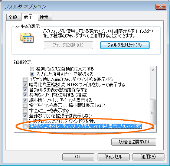
Task: Check 保護されたオペレーティング システム ファイルを表示しない
Action: pos(25,126)
